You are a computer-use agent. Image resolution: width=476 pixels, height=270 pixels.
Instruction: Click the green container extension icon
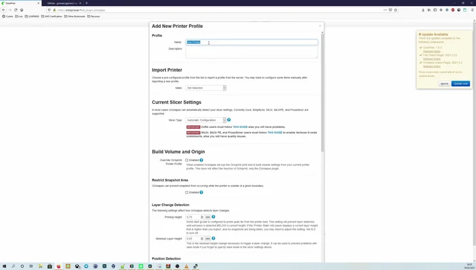pyautogui.click(x=464, y=10)
